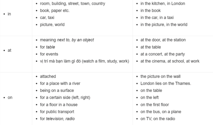Click "at the cinema, at school, at work"
This screenshot has height=125, width=213.
click(170, 61)
